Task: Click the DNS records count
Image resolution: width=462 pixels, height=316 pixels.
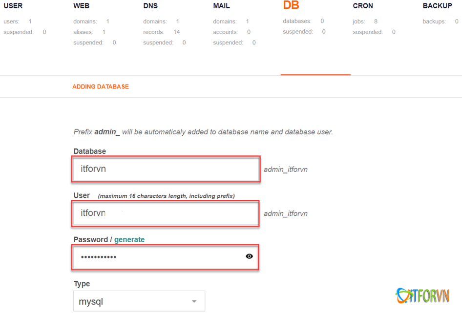Action: pyautogui.click(x=176, y=32)
